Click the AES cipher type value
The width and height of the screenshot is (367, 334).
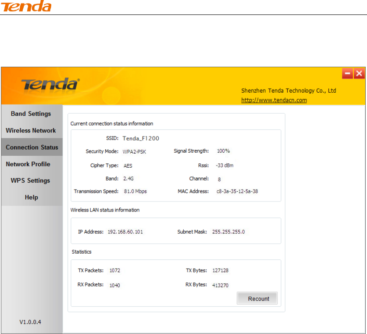128,166
